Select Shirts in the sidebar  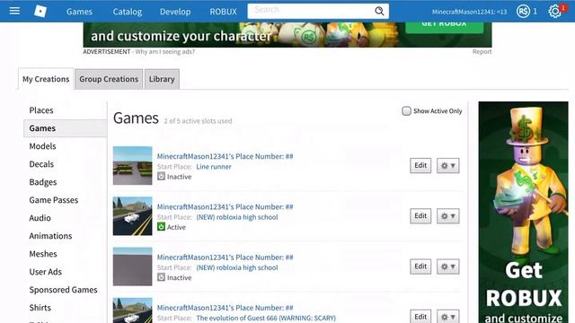coord(40,308)
